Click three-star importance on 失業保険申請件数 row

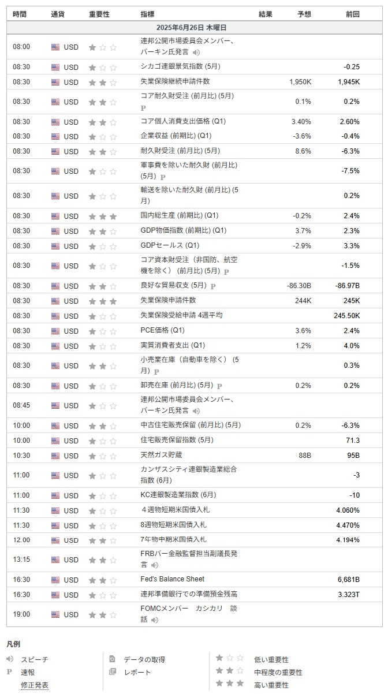tap(103, 301)
